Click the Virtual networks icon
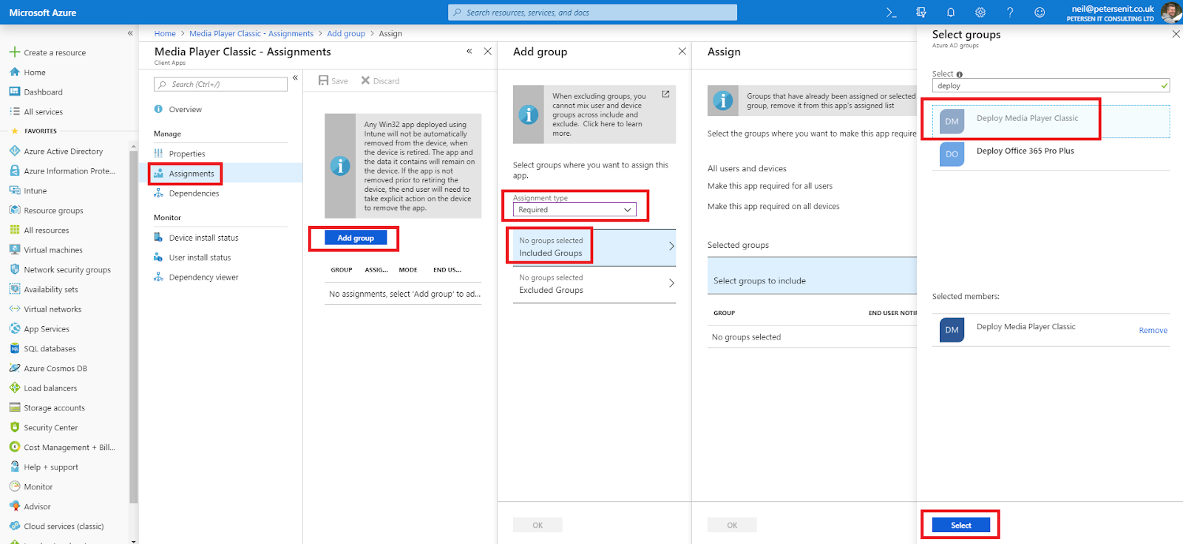The image size is (1183, 544). (x=15, y=309)
